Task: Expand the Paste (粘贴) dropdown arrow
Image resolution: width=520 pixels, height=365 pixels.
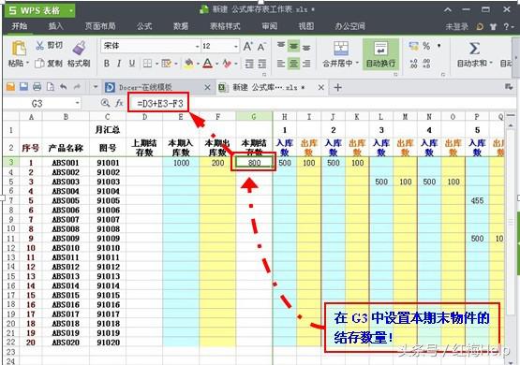Action: click(27, 63)
